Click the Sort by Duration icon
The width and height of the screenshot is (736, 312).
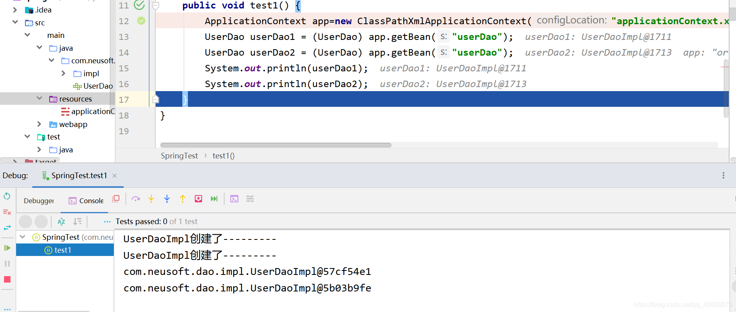pyautogui.click(x=77, y=221)
